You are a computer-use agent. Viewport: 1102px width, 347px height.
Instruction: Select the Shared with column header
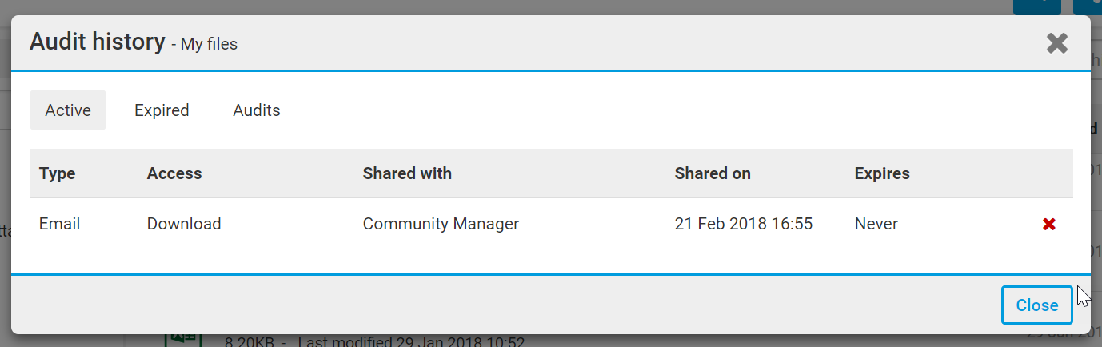point(407,173)
